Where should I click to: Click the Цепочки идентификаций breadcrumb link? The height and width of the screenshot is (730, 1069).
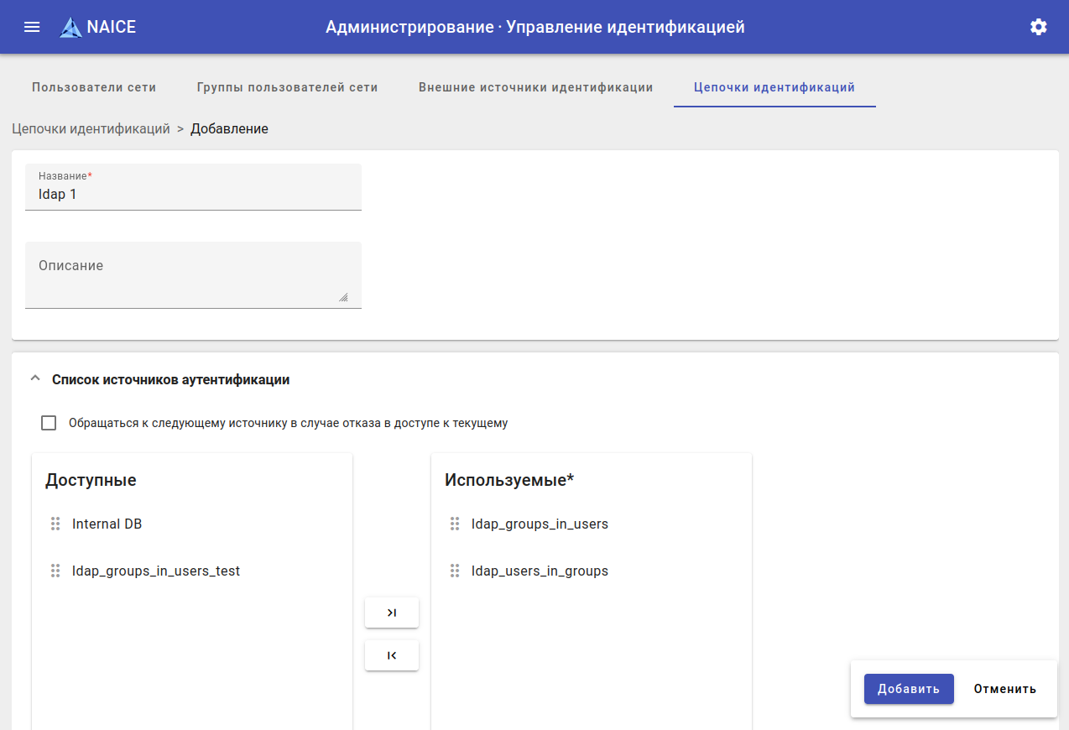coord(91,129)
